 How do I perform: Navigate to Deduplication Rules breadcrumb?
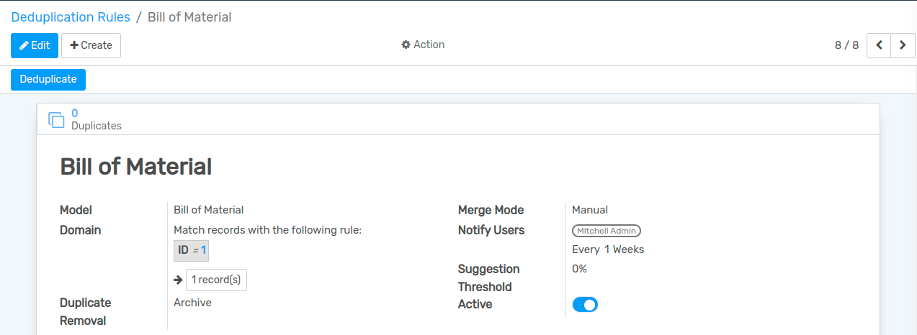click(71, 17)
